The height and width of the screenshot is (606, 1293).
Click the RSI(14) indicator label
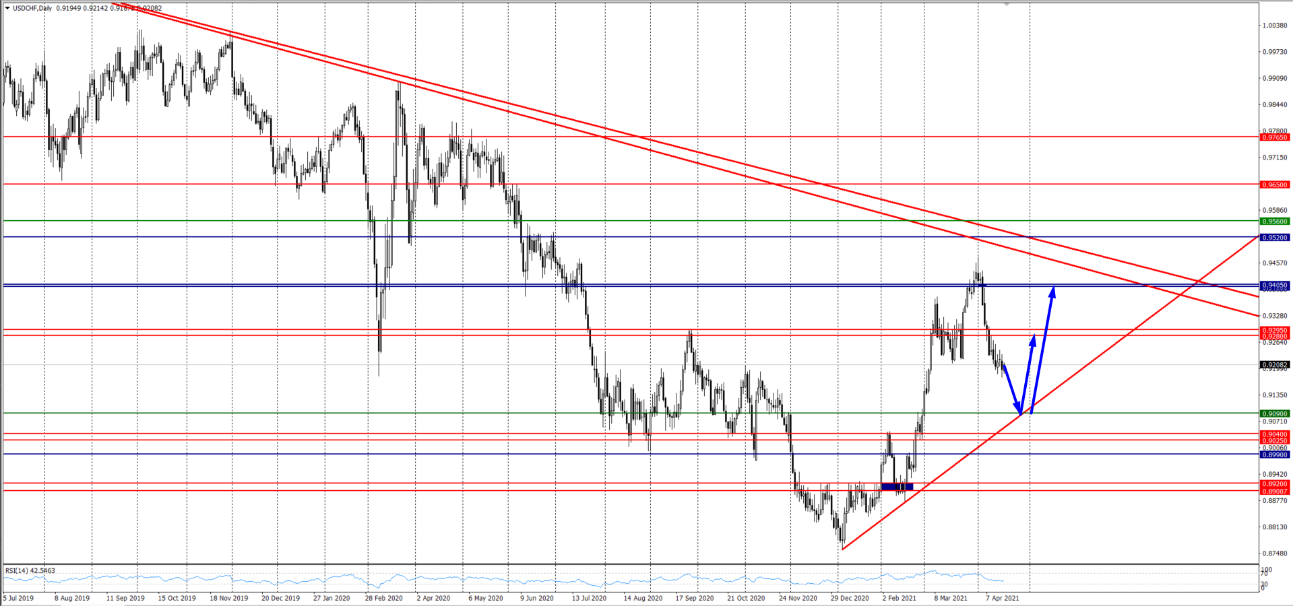point(30,571)
